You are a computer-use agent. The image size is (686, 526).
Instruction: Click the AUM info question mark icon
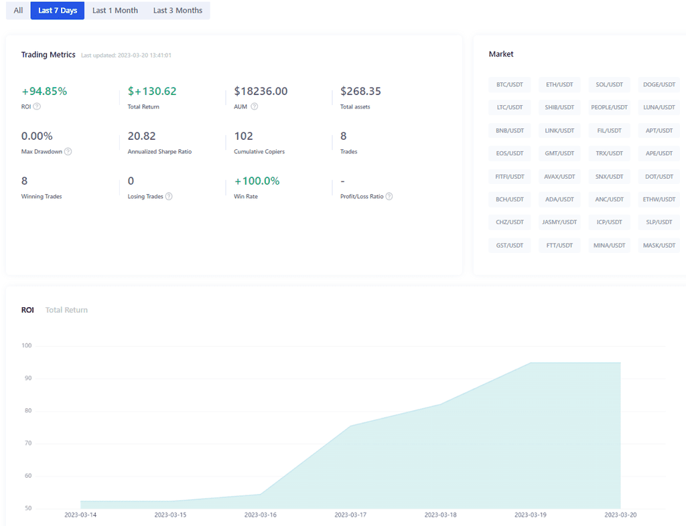[255, 106]
